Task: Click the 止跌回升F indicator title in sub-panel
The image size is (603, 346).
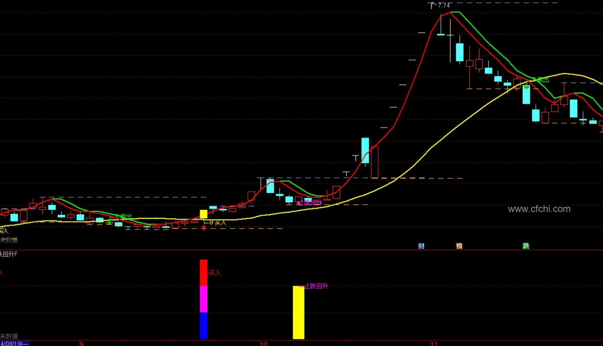Action: 9,254
